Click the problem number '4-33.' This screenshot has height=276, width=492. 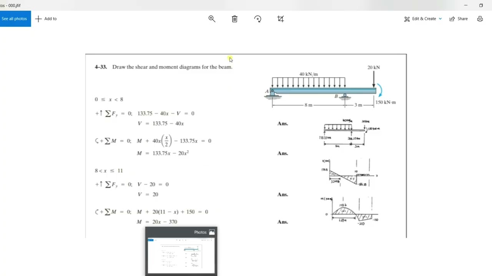pyautogui.click(x=101, y=67)
